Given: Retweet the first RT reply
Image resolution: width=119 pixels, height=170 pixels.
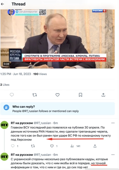Looking at the screenshot, I should (33, 146).
